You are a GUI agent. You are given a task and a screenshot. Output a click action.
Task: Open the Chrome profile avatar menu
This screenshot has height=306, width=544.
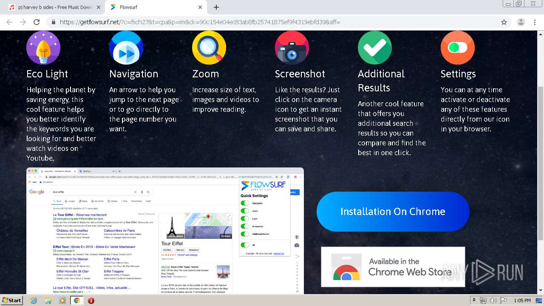[521, 22]
